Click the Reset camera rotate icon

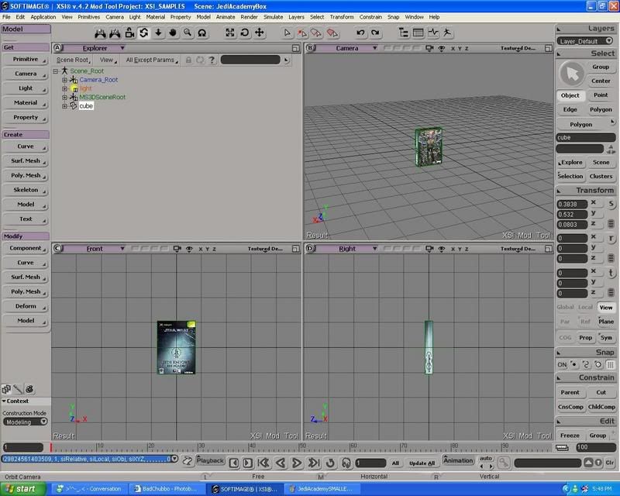point(244,33)
